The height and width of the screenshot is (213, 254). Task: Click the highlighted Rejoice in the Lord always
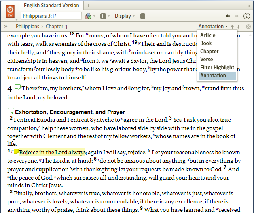coord(52,152)
